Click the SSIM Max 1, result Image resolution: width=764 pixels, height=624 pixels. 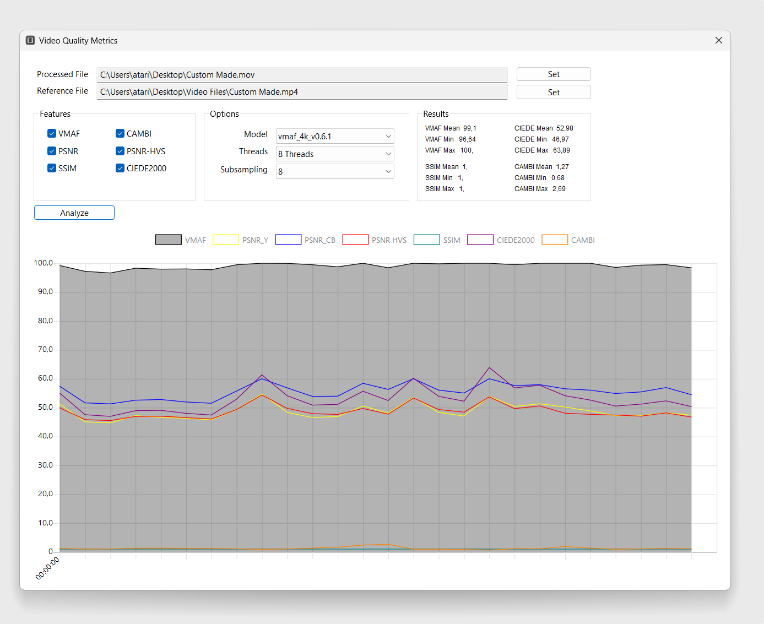(445, 189)
